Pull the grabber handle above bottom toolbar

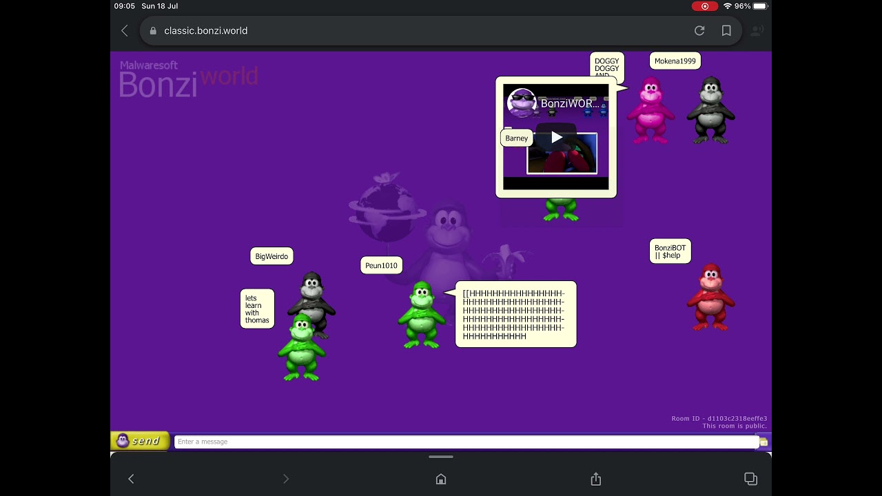(x=441, y=457)
